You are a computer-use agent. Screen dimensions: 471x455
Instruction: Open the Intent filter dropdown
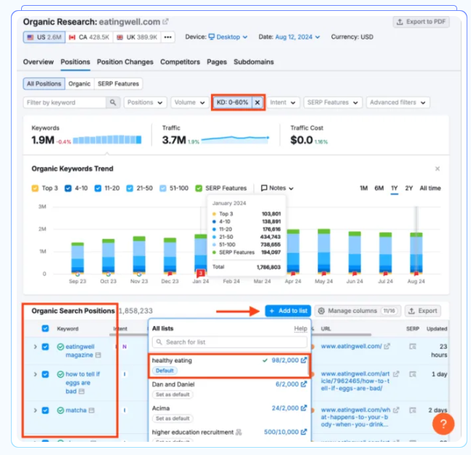(282, 103)
